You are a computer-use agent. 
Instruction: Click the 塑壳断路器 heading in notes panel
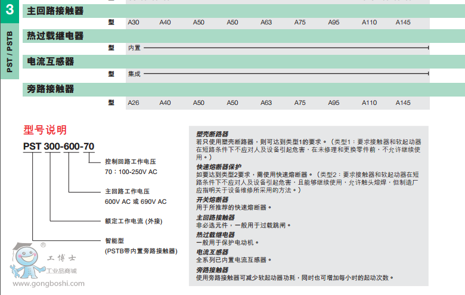[212, 134]
